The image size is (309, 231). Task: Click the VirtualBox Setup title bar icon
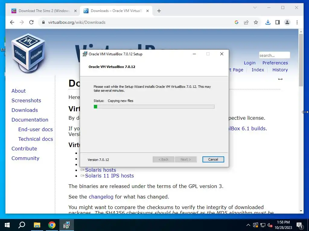85,54
